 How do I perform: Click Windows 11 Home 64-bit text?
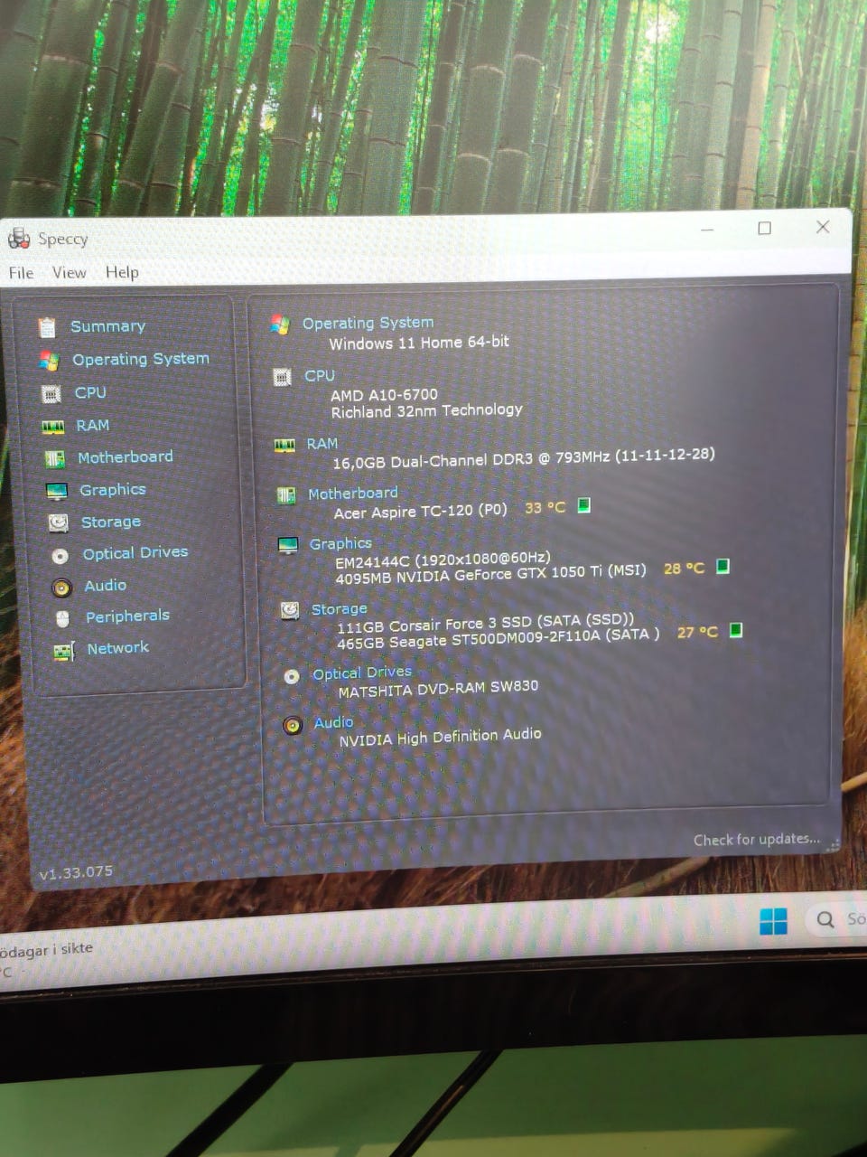[419, 343]
